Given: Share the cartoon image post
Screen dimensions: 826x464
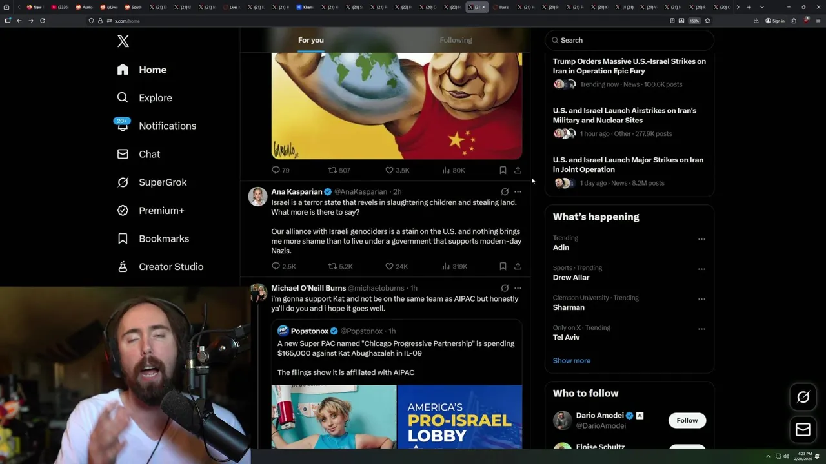Looking at the screenshot, I should [518, 170].
